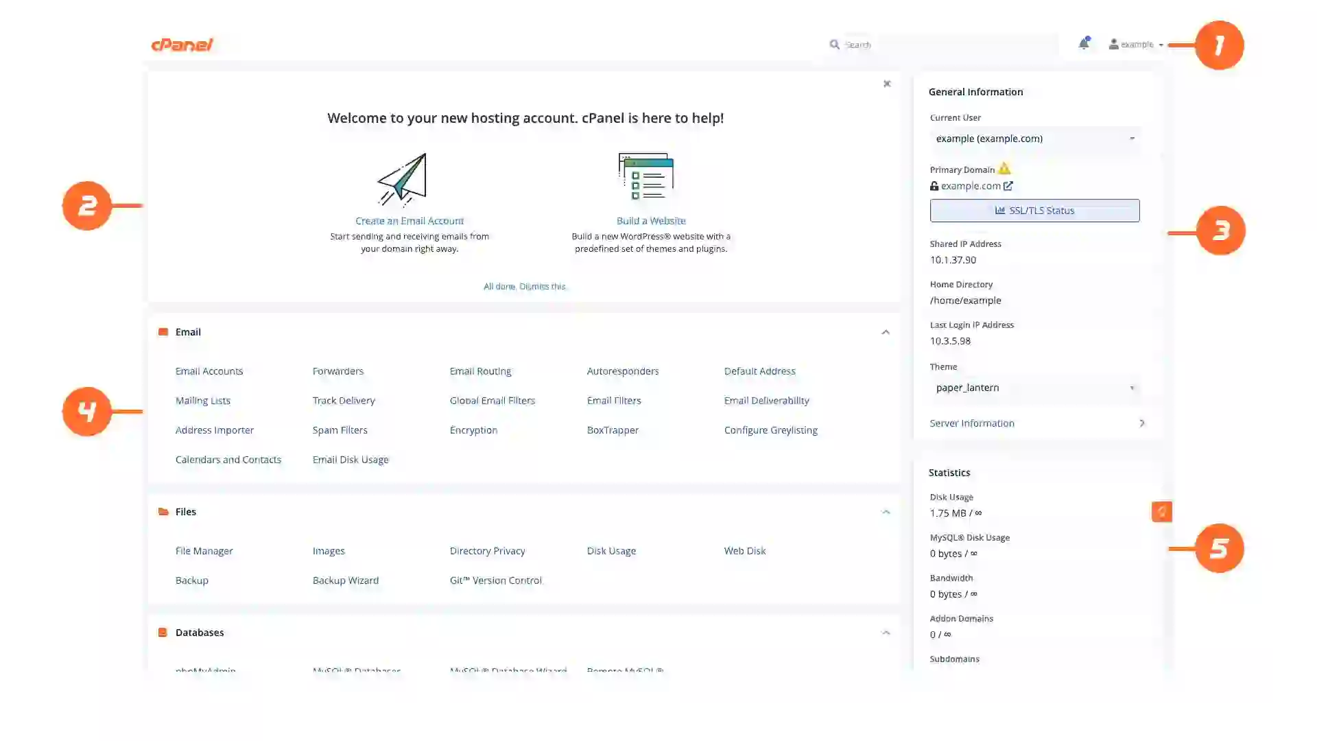Open Configure Greylisting
Screen dimensions: 1317x741
pos(771,430)
